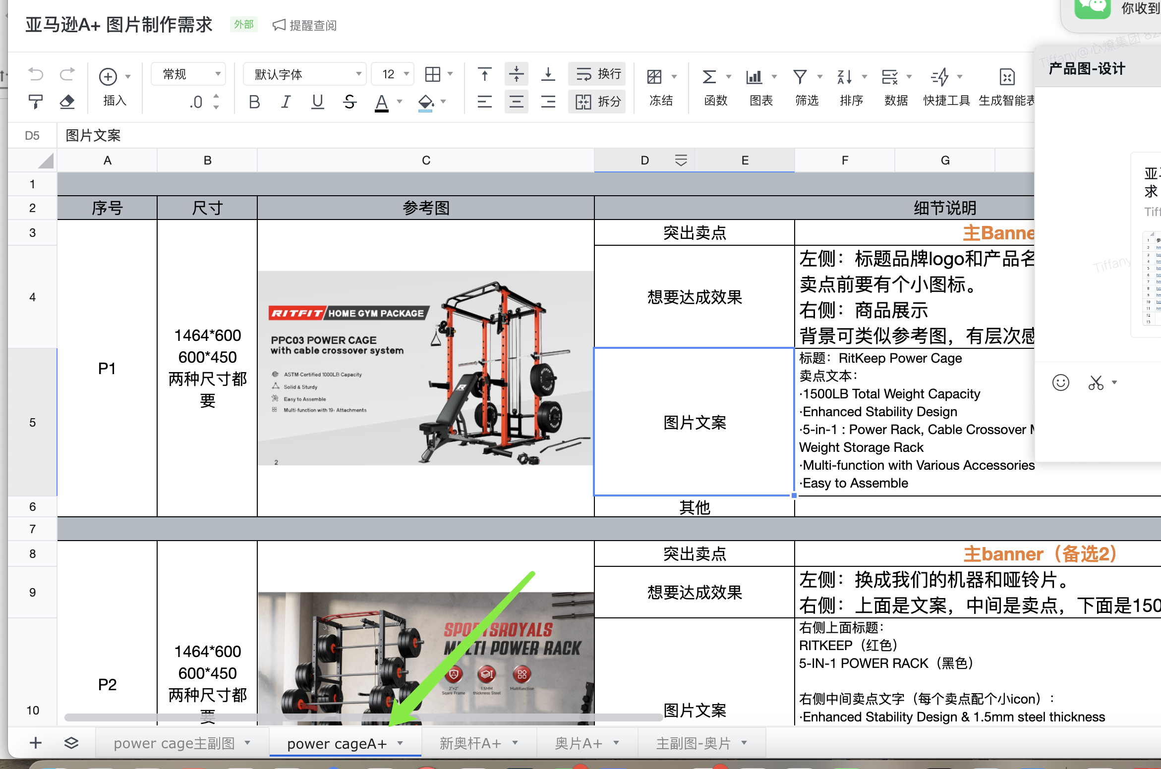The height and width of the screenshot is (769, 1161).
Task: Align text to middle vertically
Action: pyautogui.click(x=516, y=74)
